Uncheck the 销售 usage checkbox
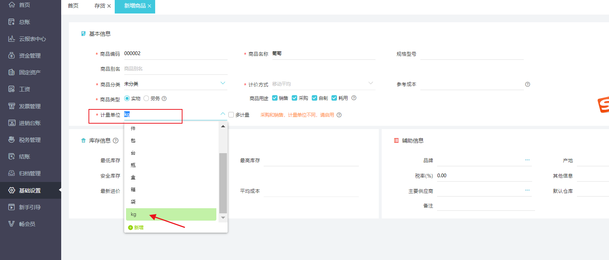 pos(275,98)
